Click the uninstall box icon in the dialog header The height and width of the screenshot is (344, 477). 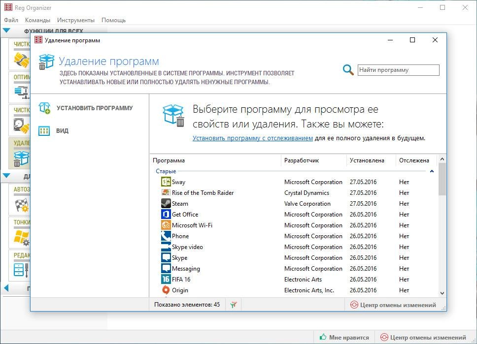click(46, 62)
